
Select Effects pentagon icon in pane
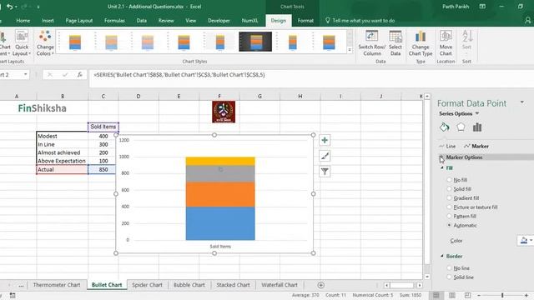point(461,127)
